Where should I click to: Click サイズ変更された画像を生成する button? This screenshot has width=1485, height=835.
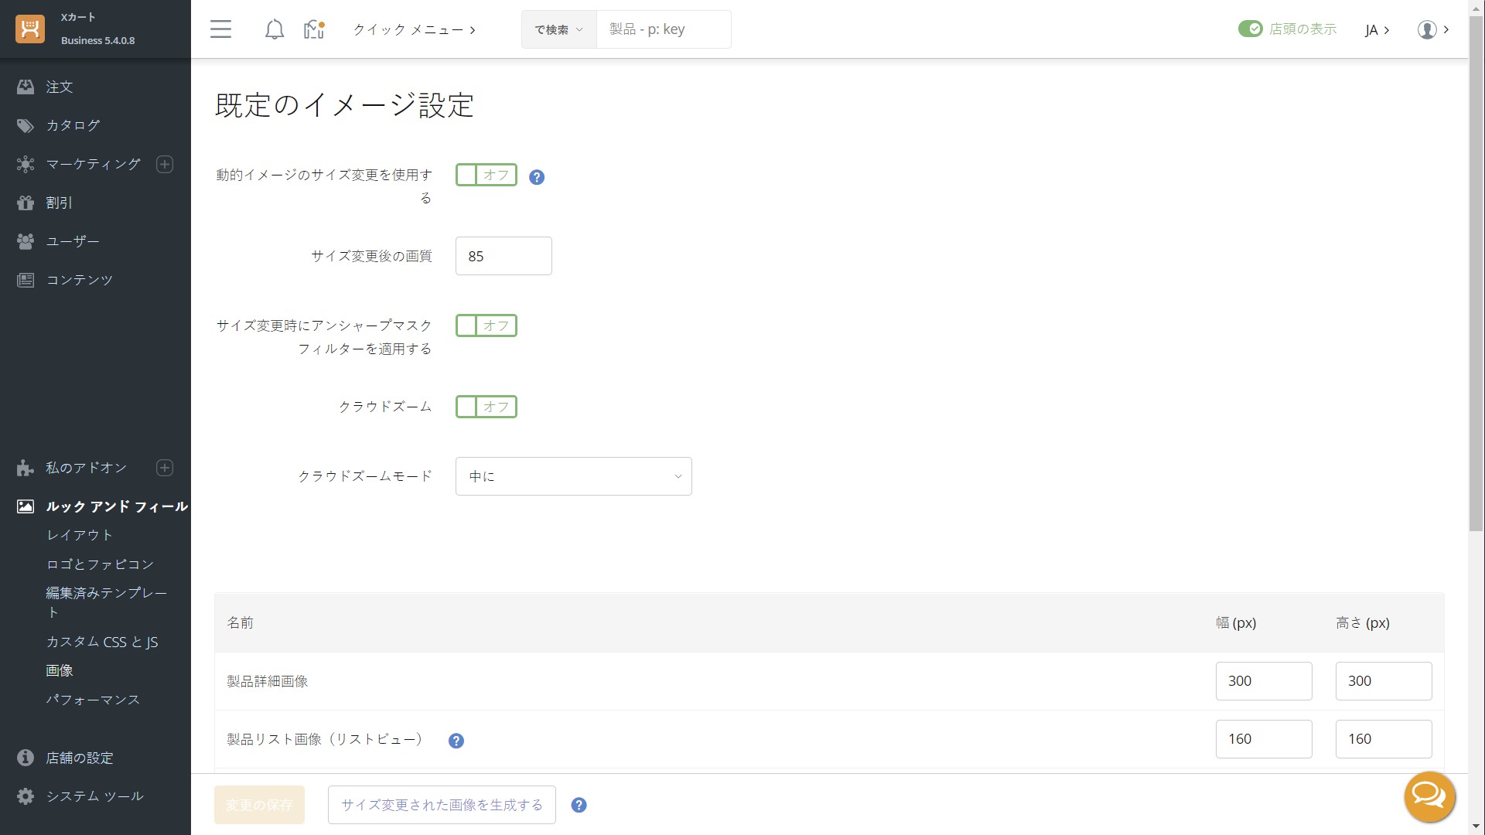tap(442, 805)
